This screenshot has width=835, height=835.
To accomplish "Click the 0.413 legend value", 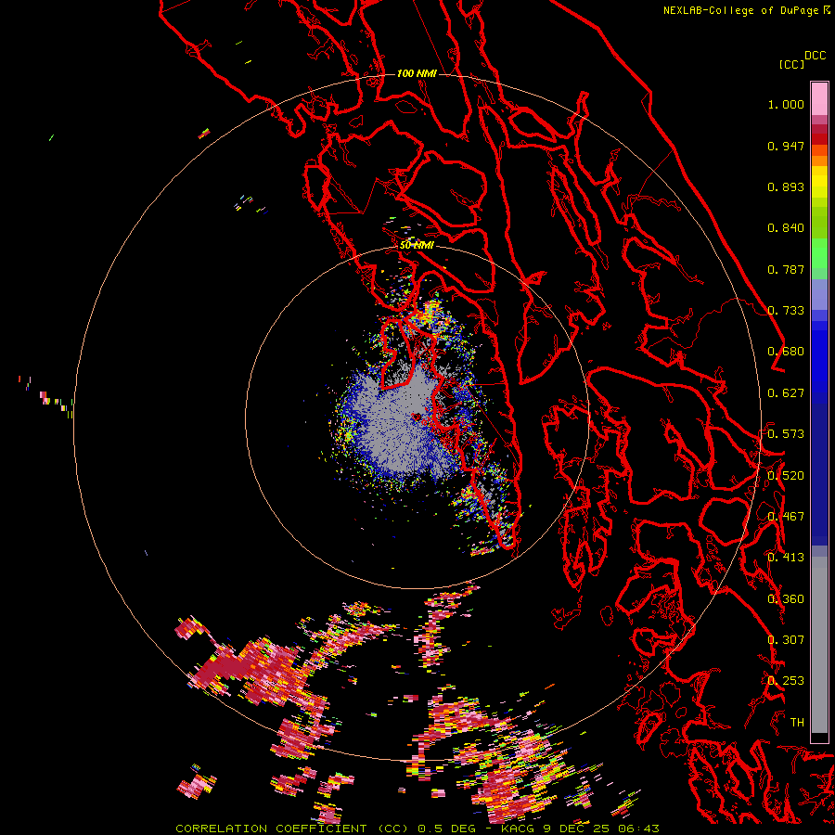I will (786, 558).
